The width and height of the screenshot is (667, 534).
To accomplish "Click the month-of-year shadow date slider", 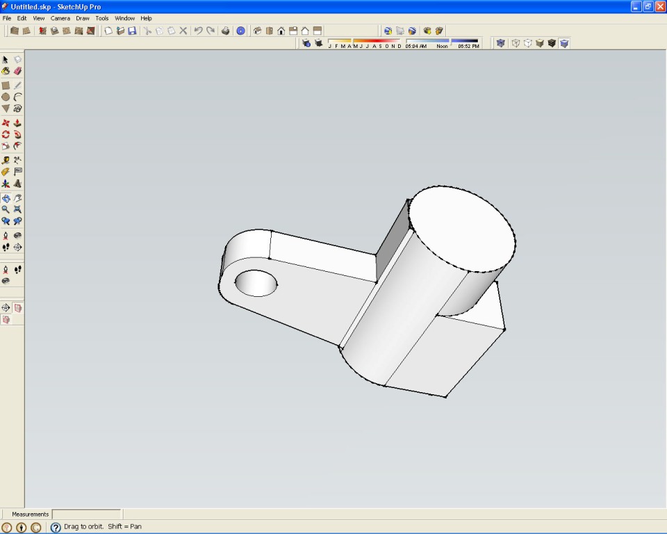I will coord(364,43).
